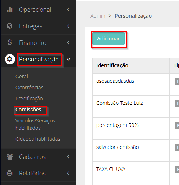Viewport: 179px width, 185px height.
Task: Collapse the Personalização menu chevron
Action: click(x=68, y=60)
